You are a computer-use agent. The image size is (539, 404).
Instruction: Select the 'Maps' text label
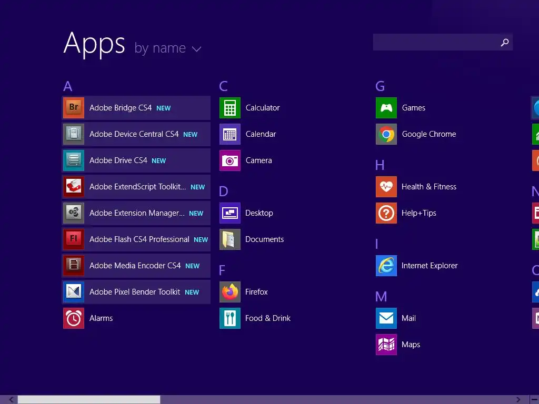coord(411,344)
